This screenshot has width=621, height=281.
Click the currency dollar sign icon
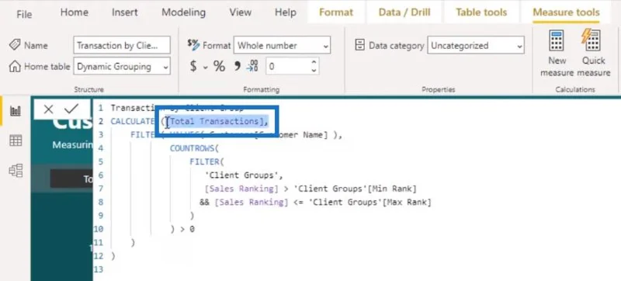193,66
